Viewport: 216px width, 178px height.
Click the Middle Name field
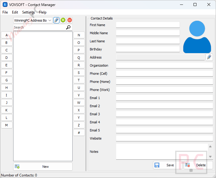point(148,33)
